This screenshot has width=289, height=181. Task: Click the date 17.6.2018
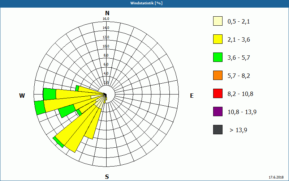(276, 177)
